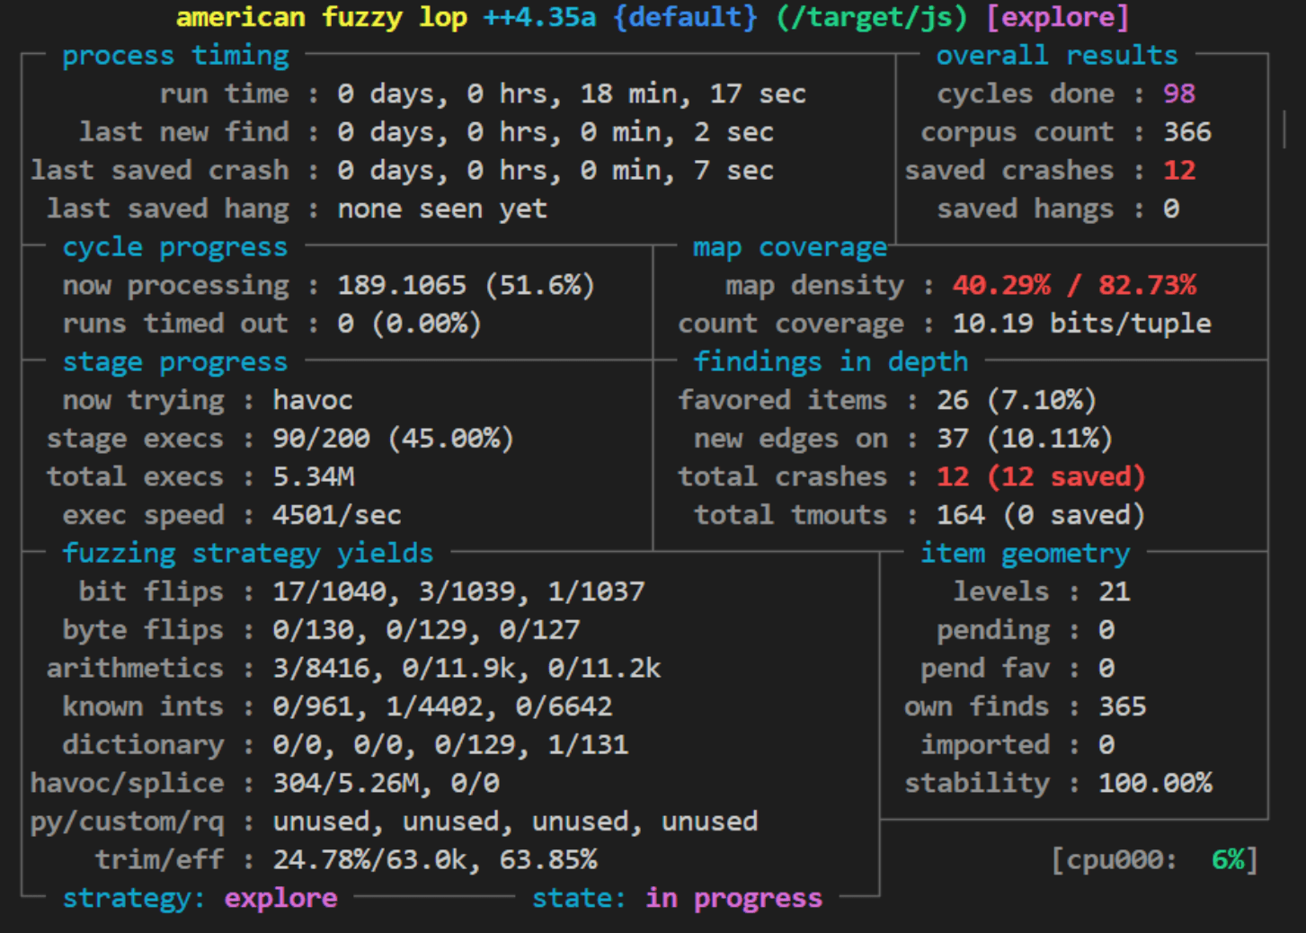
Task: Click the american fuzzy lop title banner
Action: (x=319, y=17)
